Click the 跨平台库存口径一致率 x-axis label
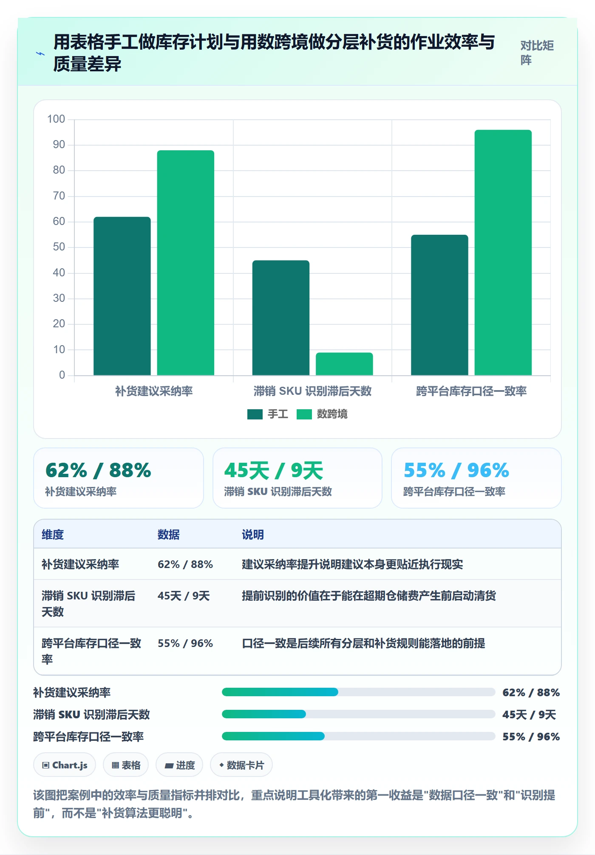The image size is (595, 855). click(x=471, y=391)
